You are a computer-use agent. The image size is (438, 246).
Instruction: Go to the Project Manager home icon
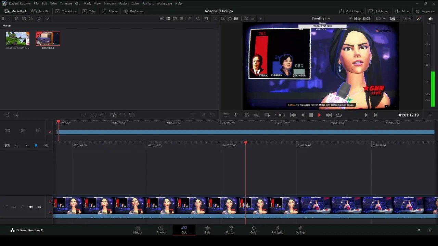point(419,230)
